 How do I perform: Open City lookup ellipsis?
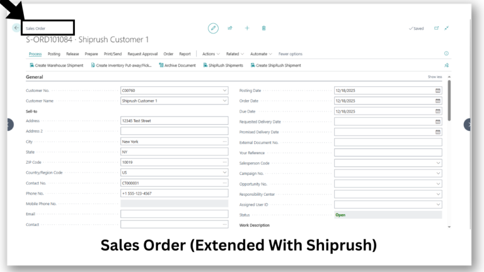point(225,142)
